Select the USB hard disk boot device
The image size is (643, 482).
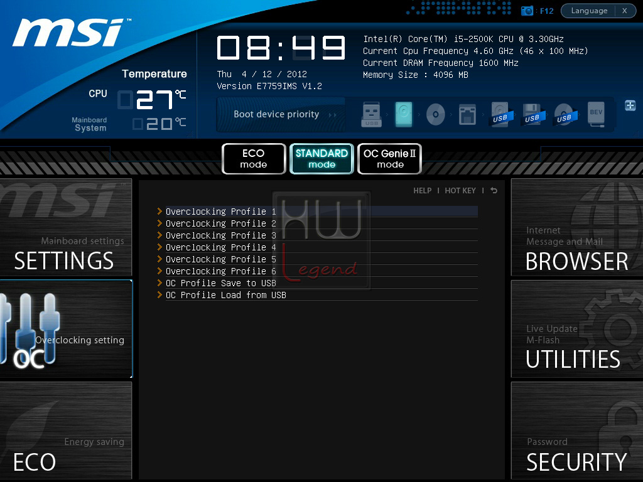[x=500, y=114]
